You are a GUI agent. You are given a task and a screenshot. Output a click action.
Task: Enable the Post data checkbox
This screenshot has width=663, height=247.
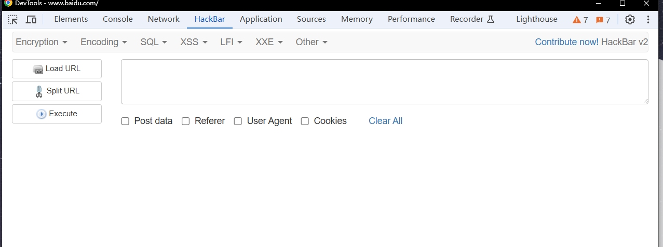click(125, 121)
